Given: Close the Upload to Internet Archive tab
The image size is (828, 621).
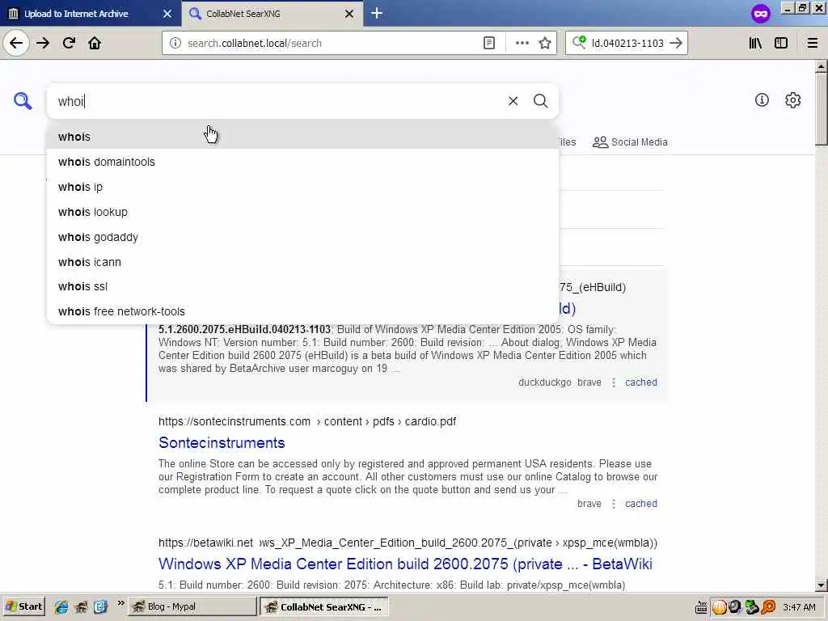Looking at the screenshot, I should (167, 14).
